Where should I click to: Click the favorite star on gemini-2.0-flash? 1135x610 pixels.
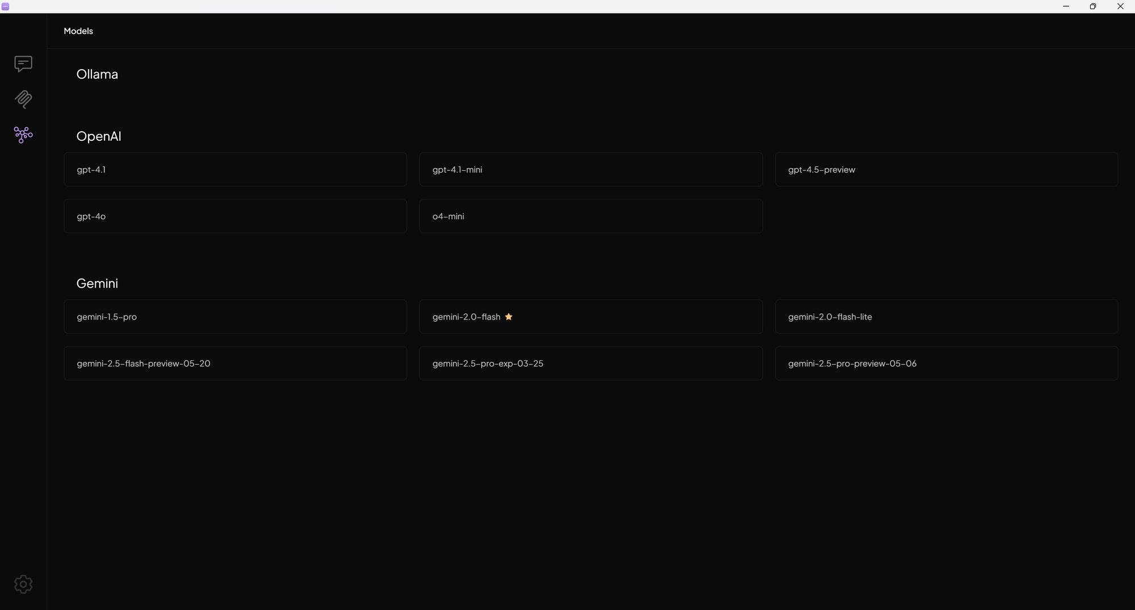click(x=508, y=317)
